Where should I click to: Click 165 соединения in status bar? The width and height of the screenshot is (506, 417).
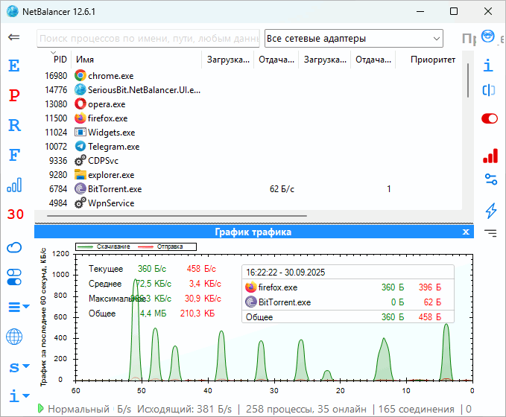coord(416,409)
